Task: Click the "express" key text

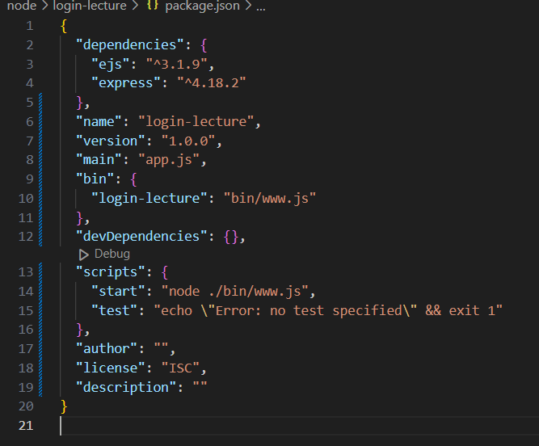Action: pyautogui.click(x=126, y=82)
